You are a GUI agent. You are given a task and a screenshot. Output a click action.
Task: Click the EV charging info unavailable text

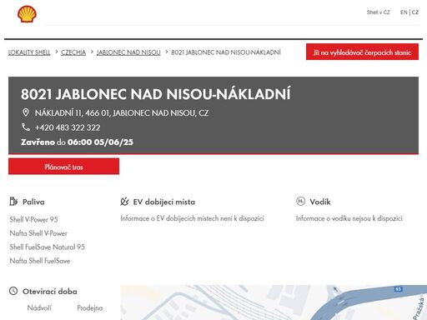(x=192, y=218)
